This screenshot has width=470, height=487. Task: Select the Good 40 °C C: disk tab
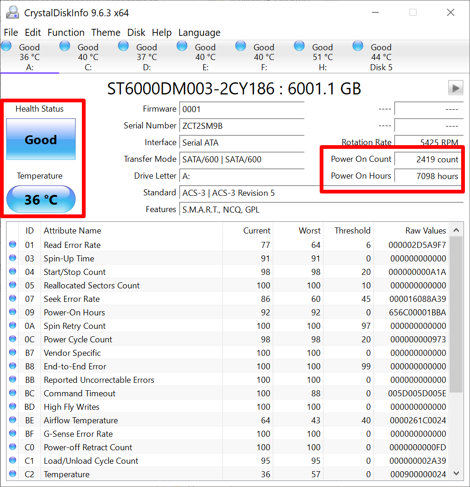click(88, 57)
